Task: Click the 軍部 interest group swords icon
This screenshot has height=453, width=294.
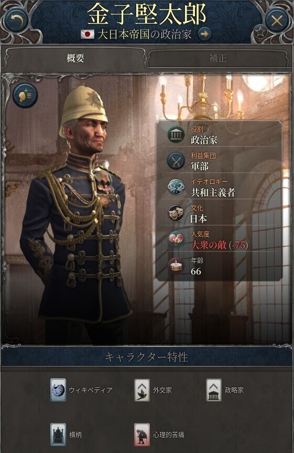Action: [x=176, y=161]
